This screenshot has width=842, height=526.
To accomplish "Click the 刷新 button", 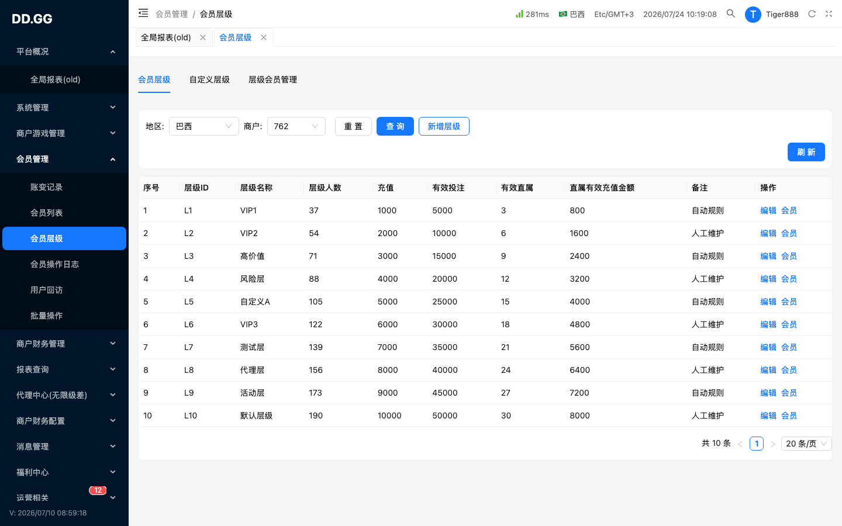I will pos(806,152).
